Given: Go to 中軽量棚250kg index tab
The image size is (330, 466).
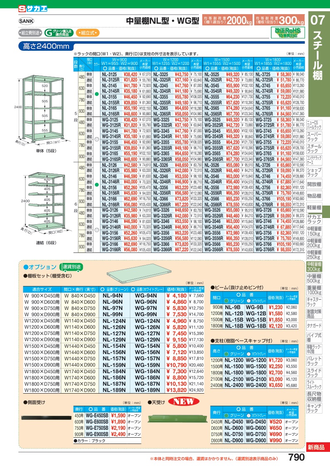Looking at the screenshot, I should pos(314,255).
